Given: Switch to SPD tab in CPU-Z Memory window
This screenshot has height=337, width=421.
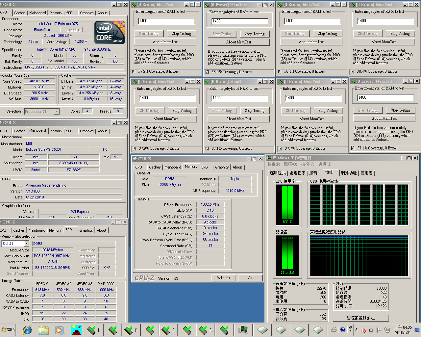Looking at the screenshot, I should coord(205,167).
